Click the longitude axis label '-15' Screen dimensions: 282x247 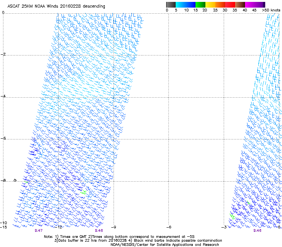coord(3,227)
